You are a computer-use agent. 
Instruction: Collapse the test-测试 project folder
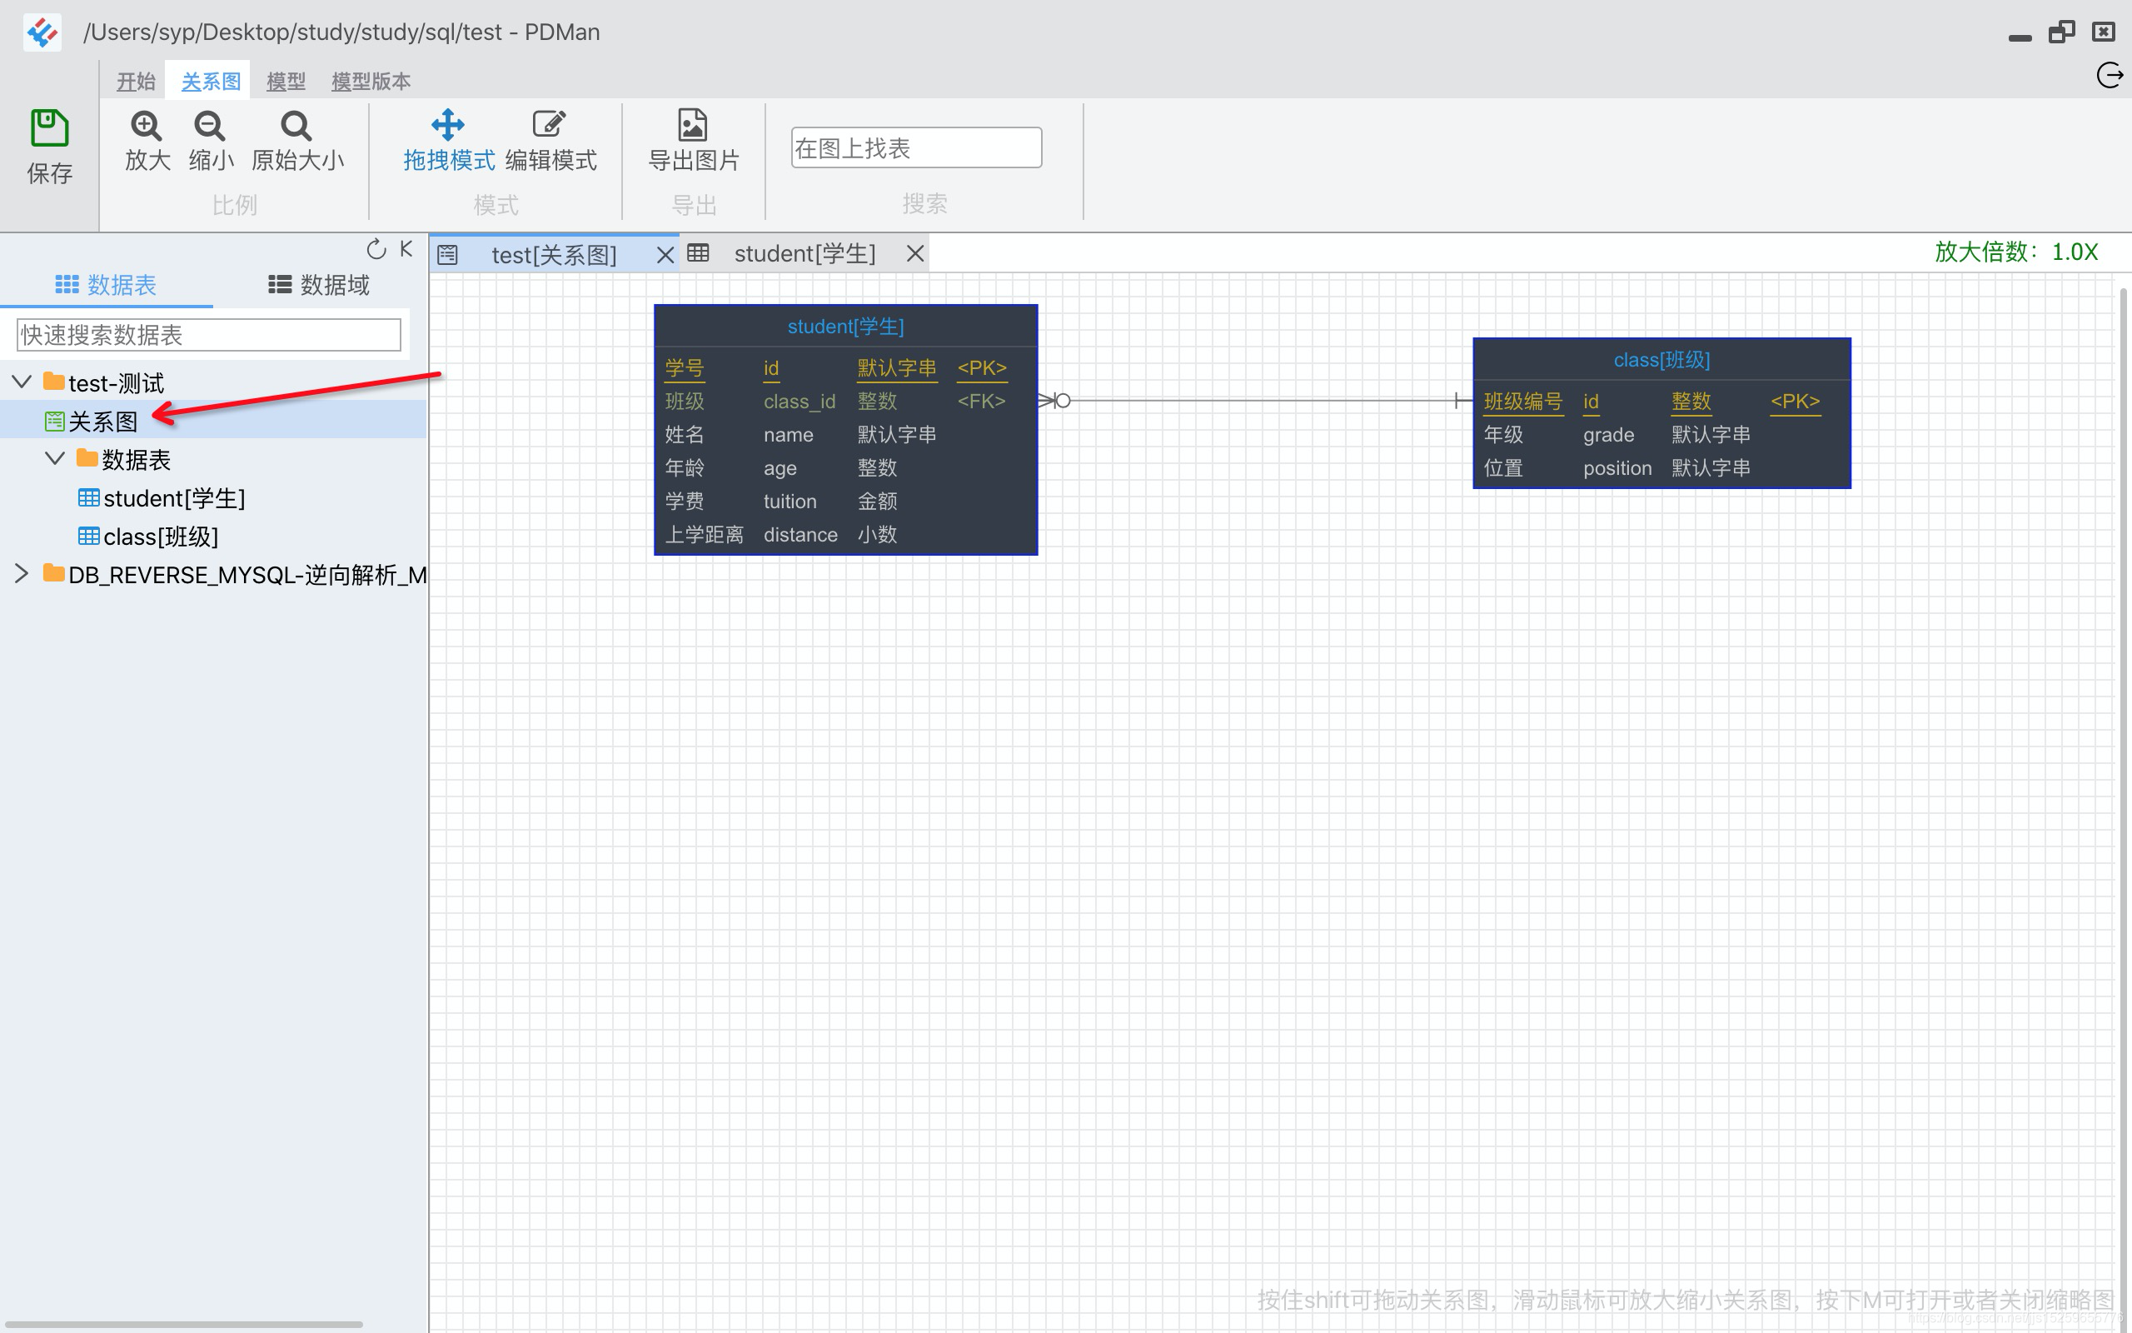pyautogui.click(x=22, y=382)
